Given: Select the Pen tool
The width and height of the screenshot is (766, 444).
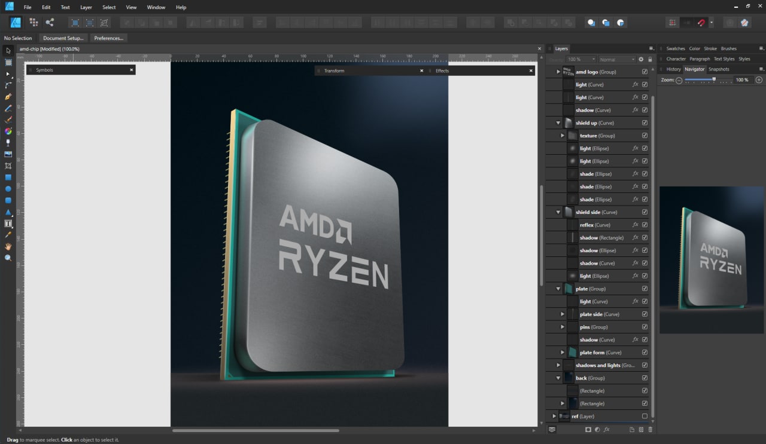Looking at the screenshot, I should coord(8,97).
